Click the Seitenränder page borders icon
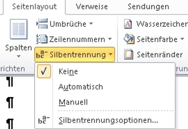 tap(129, 55)
